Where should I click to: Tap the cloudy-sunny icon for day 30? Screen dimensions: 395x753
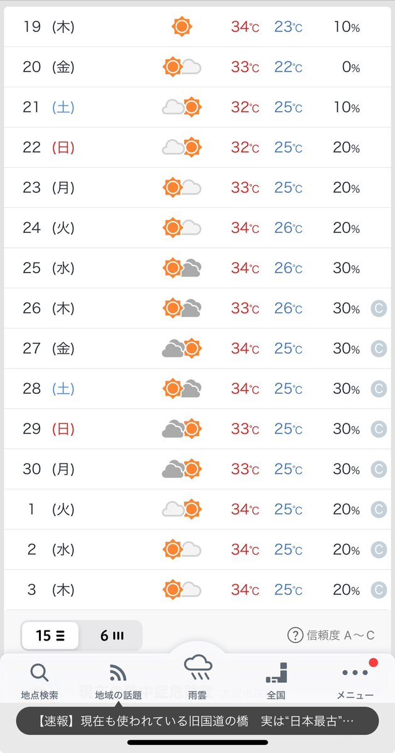[x=182, y=469]
